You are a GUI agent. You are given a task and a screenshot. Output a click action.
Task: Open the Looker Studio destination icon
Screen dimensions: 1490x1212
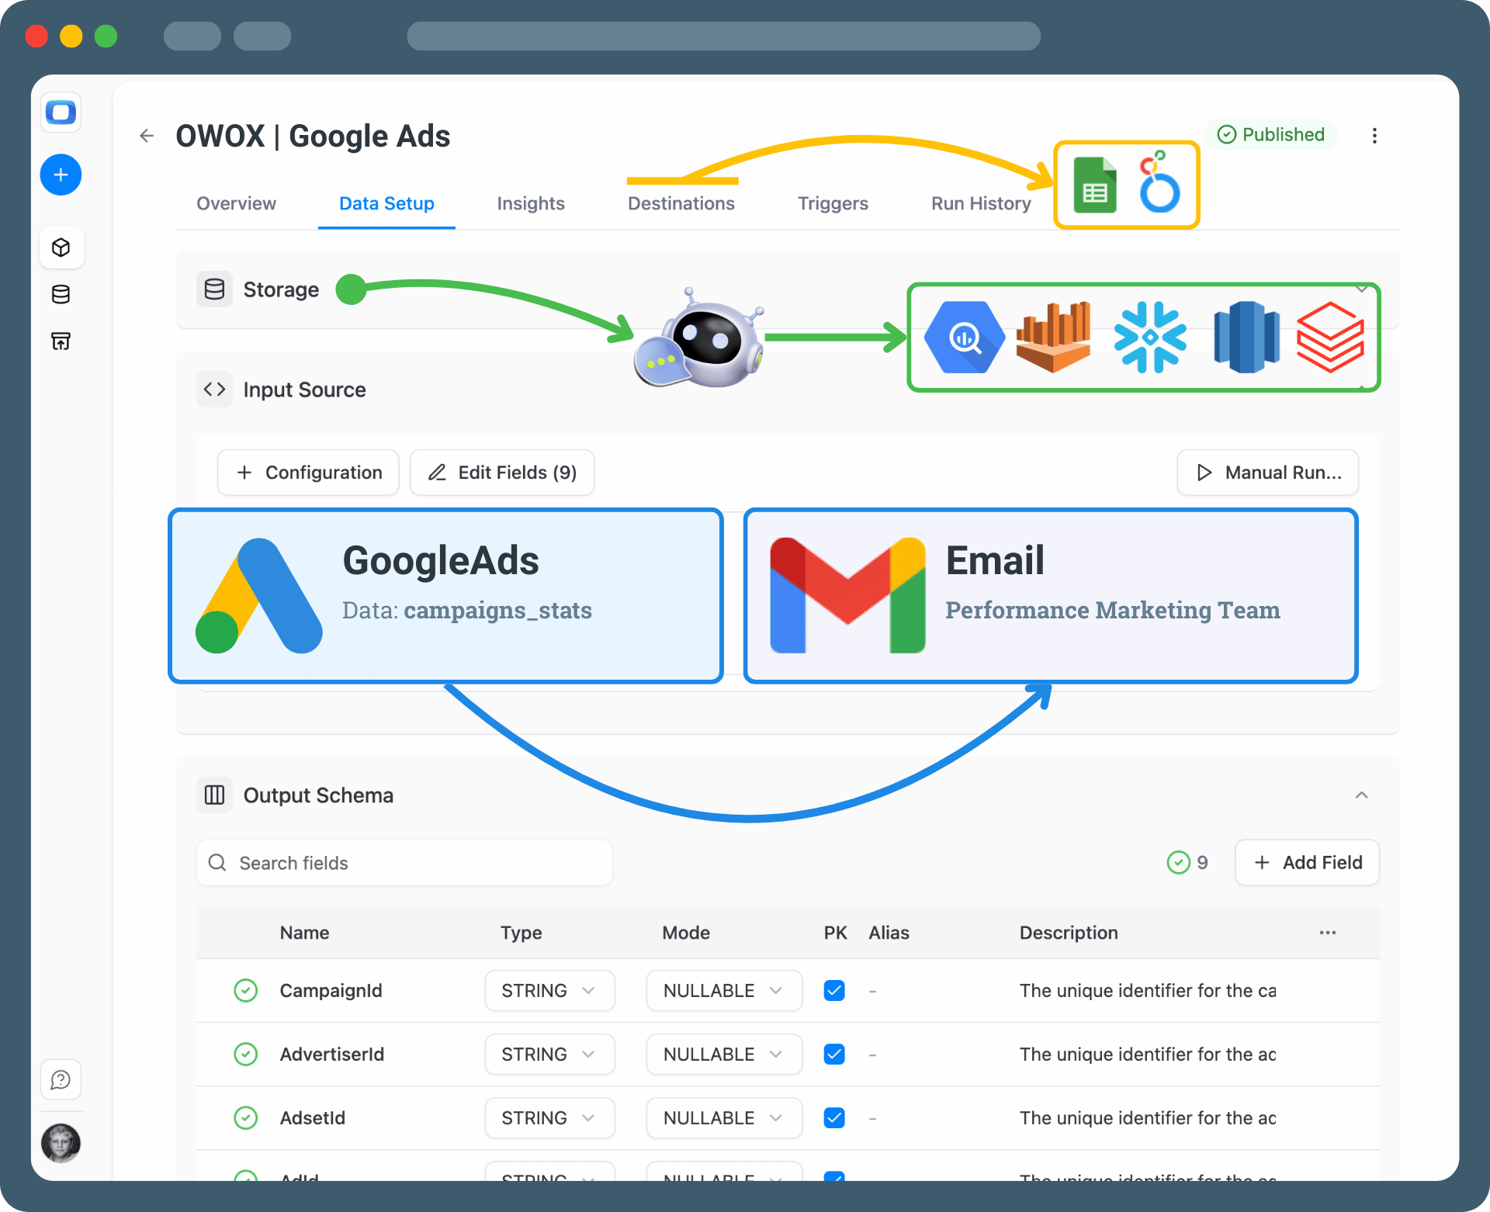[1158, 185]
